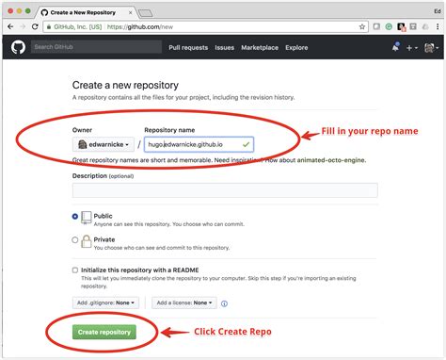The image size is (446, 360).
Task: Click the GitHub octocat logo
Action: [18, 47]
